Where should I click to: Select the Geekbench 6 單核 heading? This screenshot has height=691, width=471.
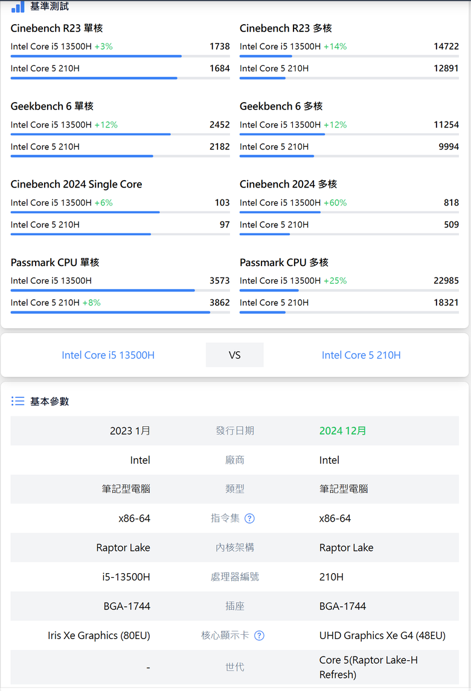(52, 106)
